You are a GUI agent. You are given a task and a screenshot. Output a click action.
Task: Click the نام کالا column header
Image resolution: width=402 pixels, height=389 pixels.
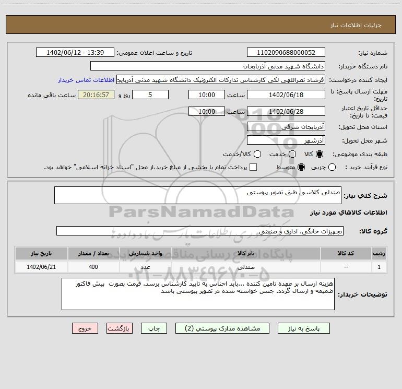(246, 253)
